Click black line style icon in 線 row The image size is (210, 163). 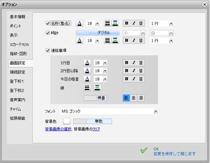tap(87, 88)
